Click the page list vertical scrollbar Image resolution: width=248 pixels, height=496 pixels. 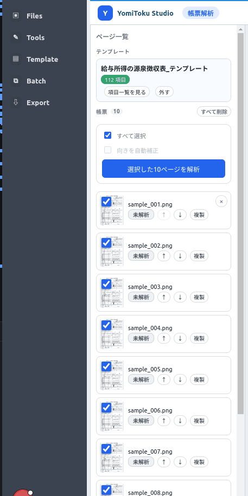point(241,224)
